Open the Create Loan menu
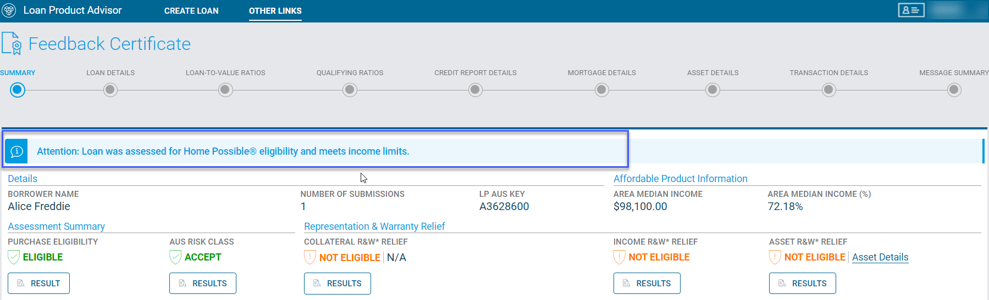 [x=191, y=11]
